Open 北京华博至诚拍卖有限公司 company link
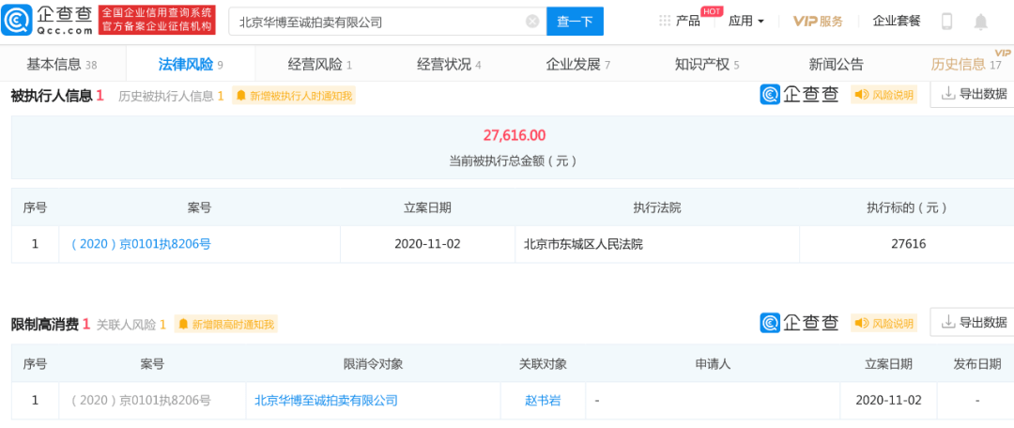Screen dimensions: 1014x428 [326, 400]
